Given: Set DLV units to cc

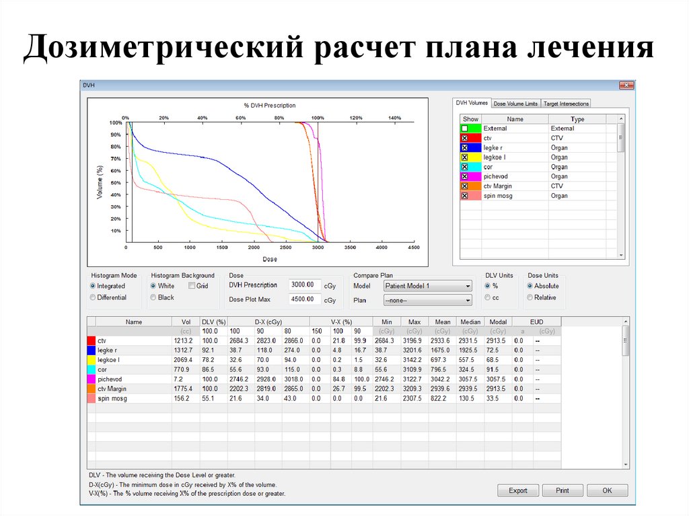Looking at the screenshot, I should pyautogui.click(x=488, y=297).
